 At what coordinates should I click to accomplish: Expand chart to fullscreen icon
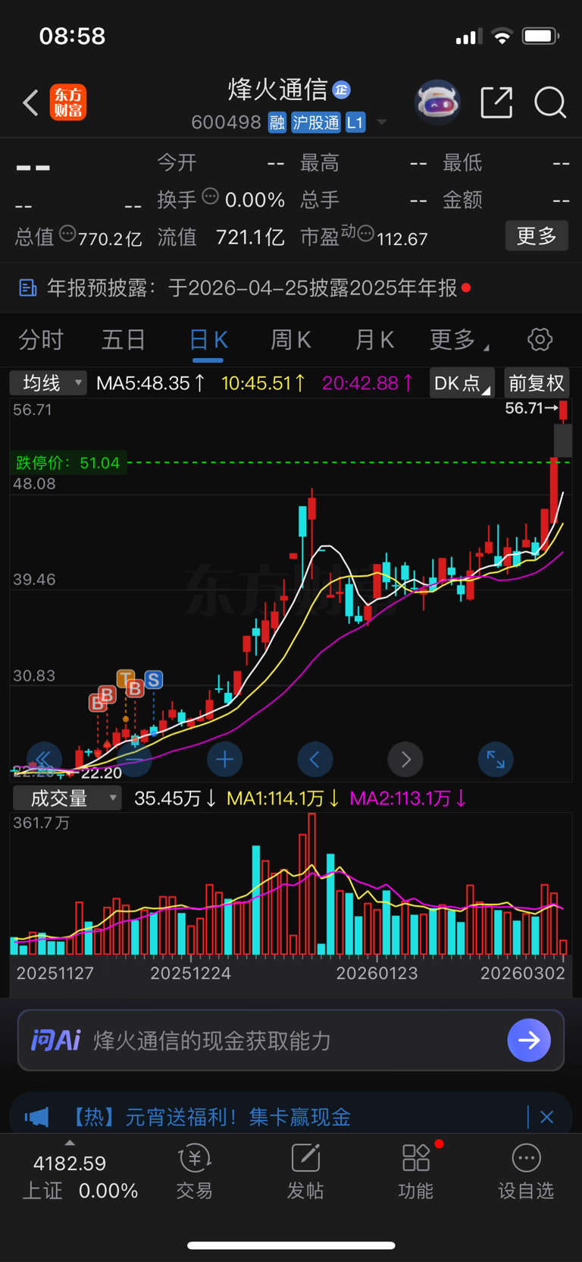click(x=496, y=759)
